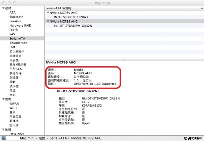Open 印表機 printers entry

pos(14,60)
